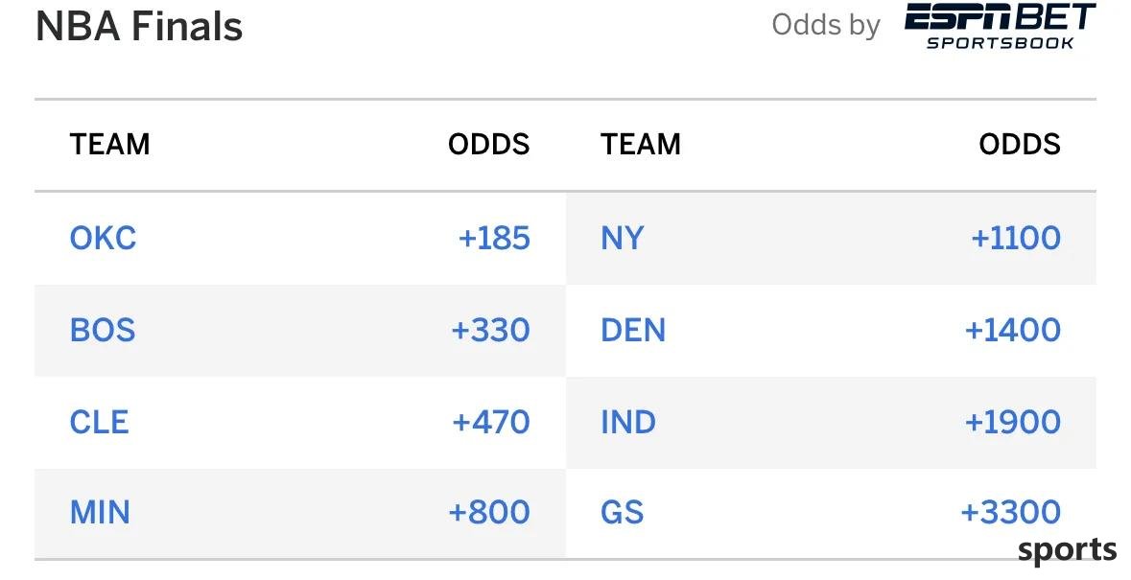
Task: Select the +1400 odds for DEN
Action: coord(1013,330)
